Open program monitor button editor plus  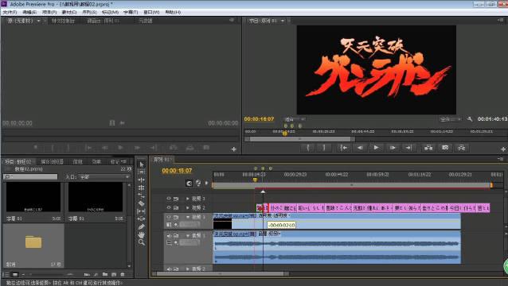(502, 149)
